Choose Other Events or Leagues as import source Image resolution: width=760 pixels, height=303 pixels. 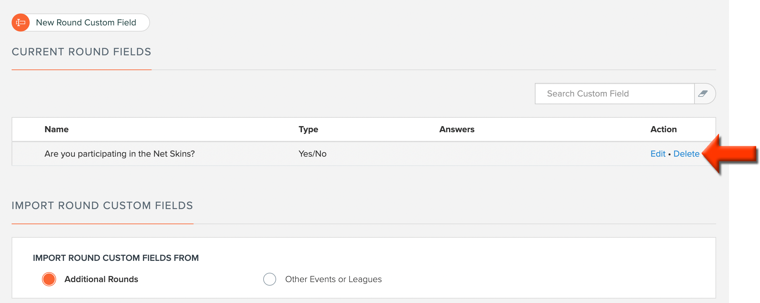(270, 279)
